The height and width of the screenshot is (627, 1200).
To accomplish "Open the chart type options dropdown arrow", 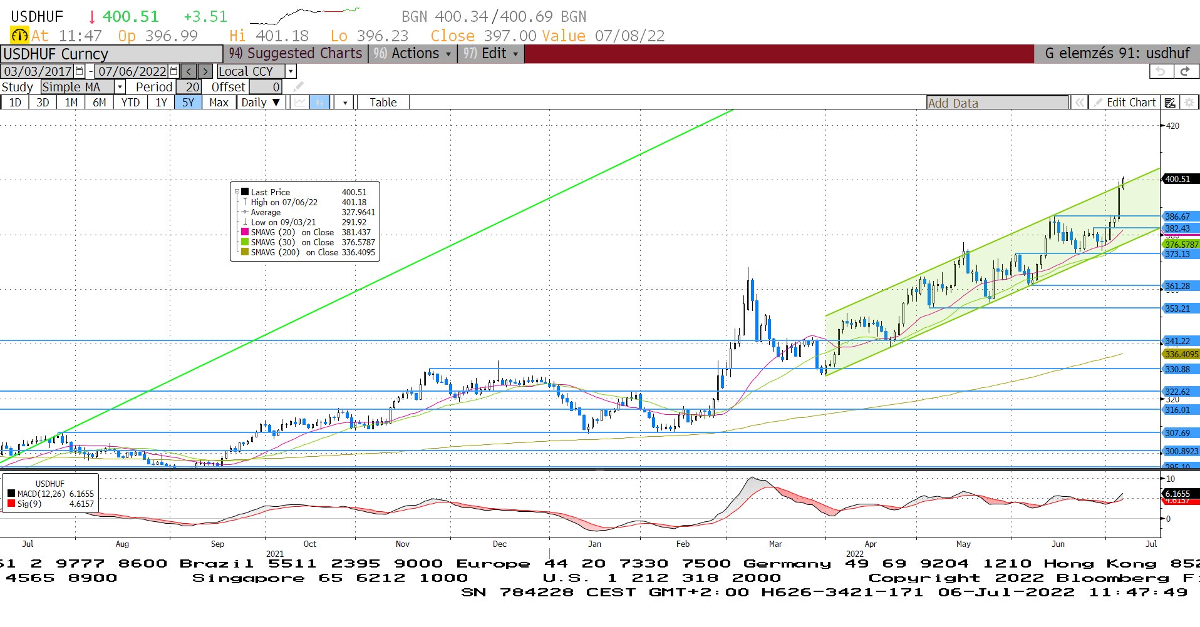I will point(344,103).
